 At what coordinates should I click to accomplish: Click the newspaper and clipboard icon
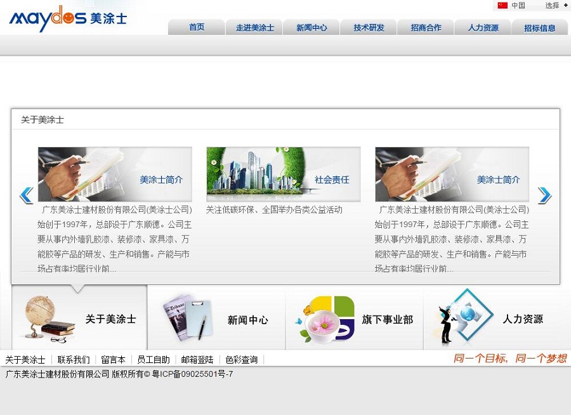(x=188, y=318)
